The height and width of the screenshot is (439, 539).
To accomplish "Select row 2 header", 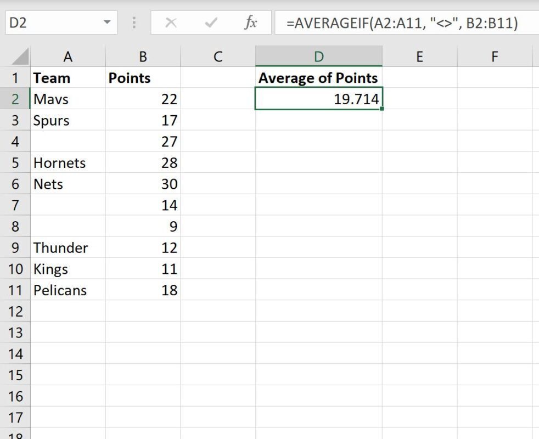I will 15,99.
